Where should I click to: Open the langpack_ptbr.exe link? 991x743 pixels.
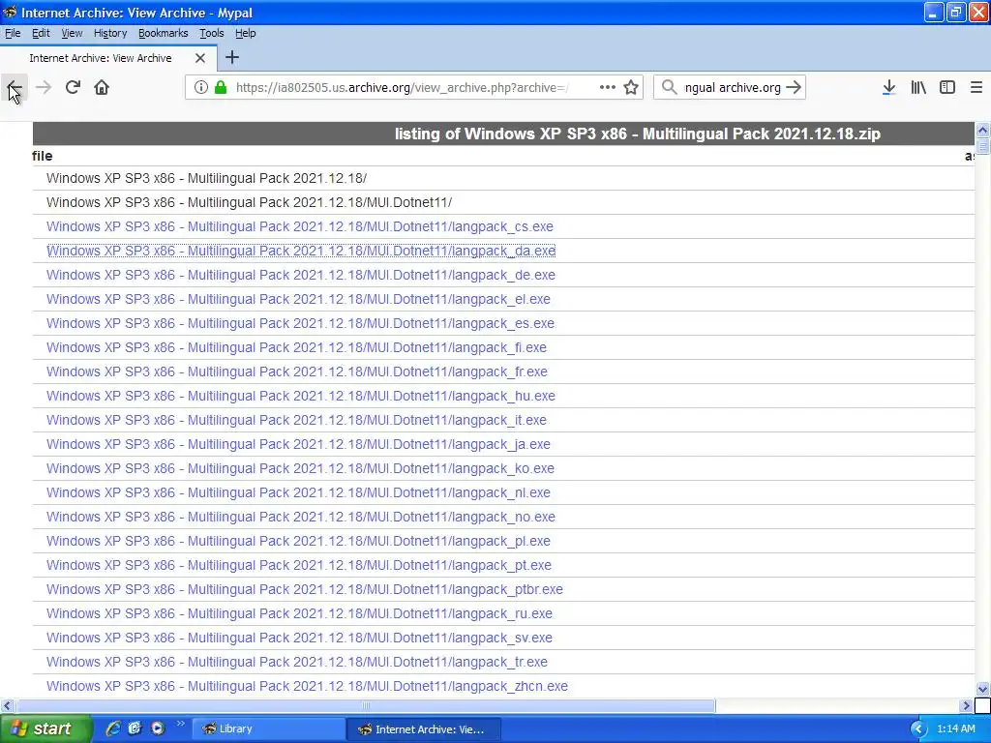click(305, 589)
